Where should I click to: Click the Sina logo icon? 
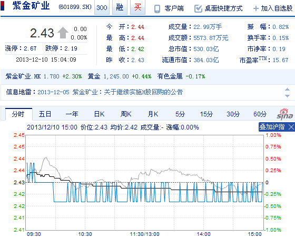pos(285,114)
